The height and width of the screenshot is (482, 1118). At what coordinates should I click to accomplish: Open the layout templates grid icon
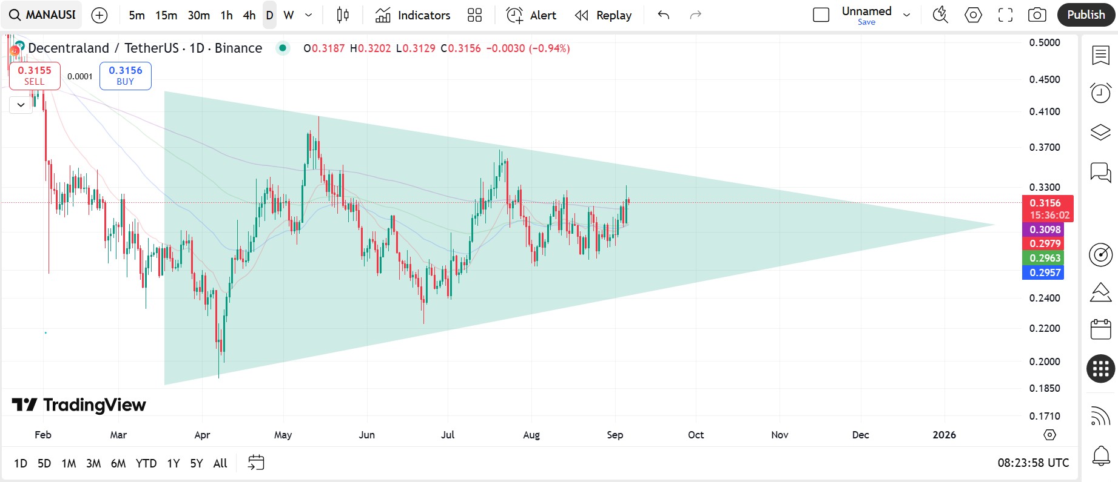[x=475, y=15]
